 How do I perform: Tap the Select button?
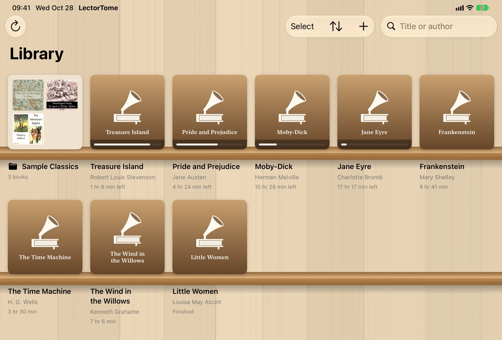click(302, 26)
